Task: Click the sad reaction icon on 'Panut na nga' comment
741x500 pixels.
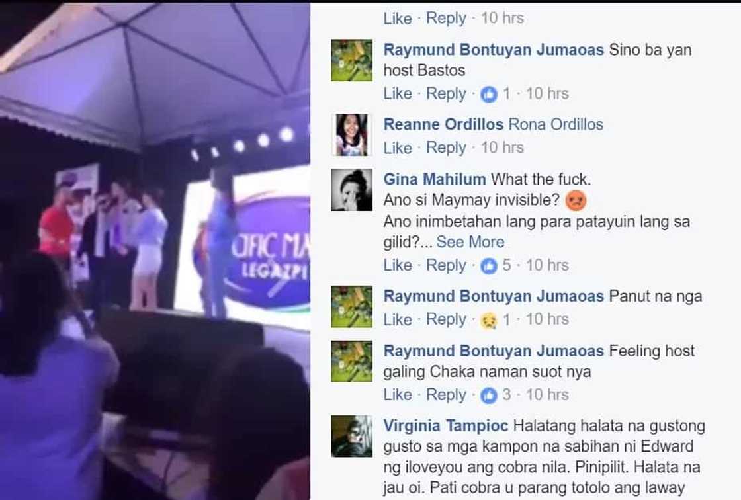Action: point(489,320)
